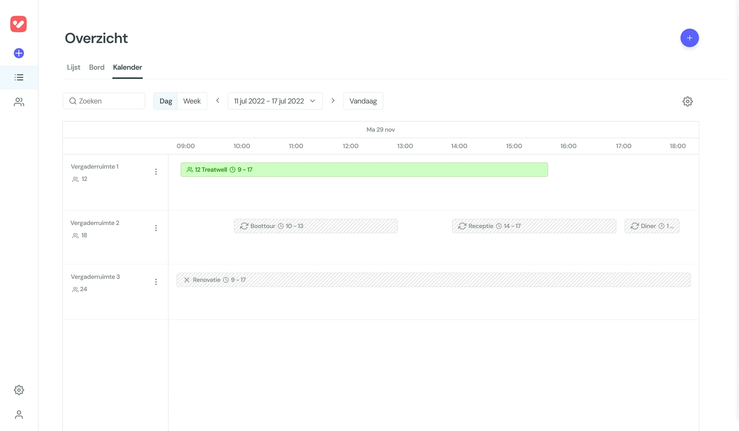Switch the calendar to Week view

click(192, 101)
